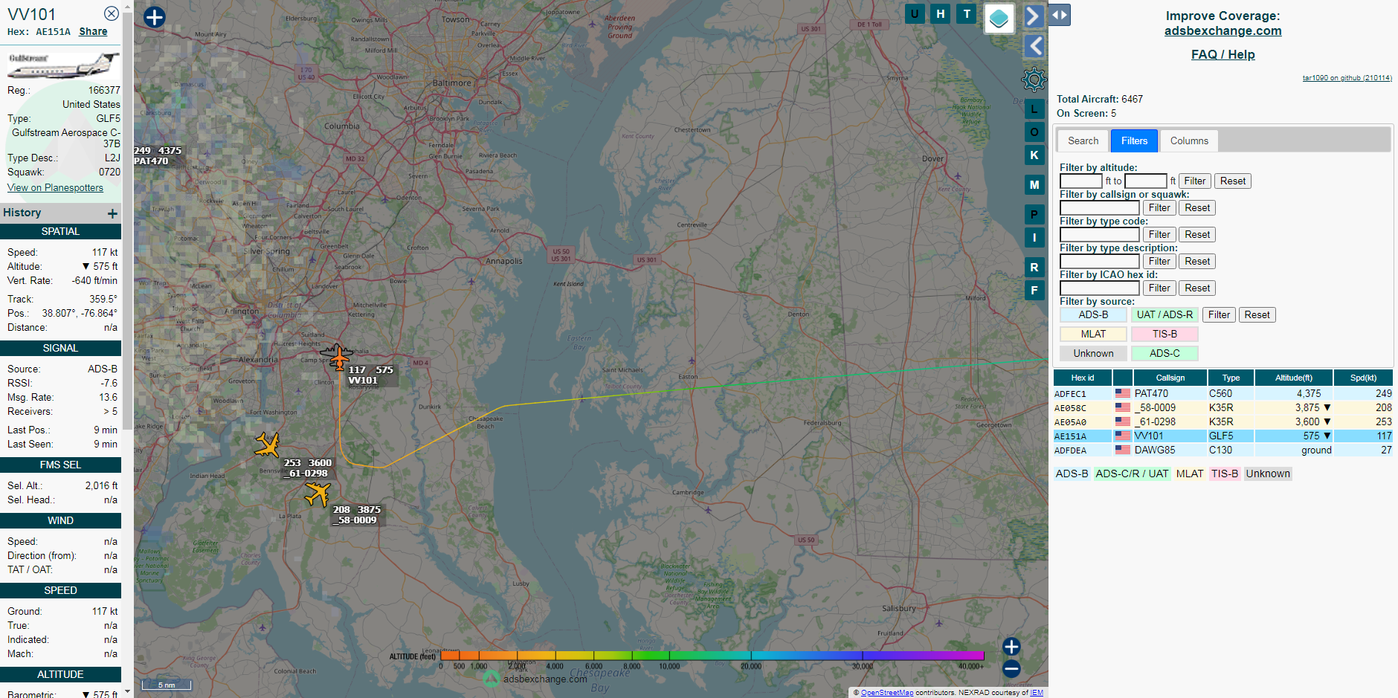Viewport: 1398px width, 698px height.
Task: Click the altitude minimum input field
Action: coord(1080,181)
